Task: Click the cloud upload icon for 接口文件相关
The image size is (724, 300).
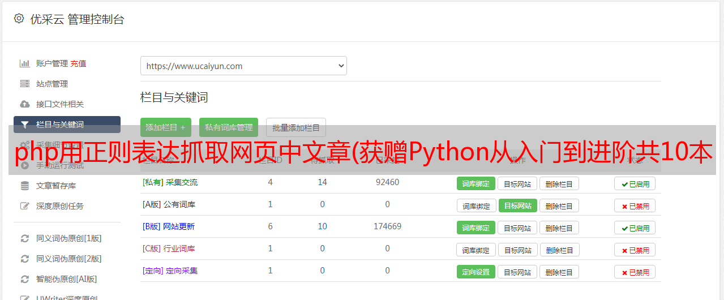Action: point(25,104)
